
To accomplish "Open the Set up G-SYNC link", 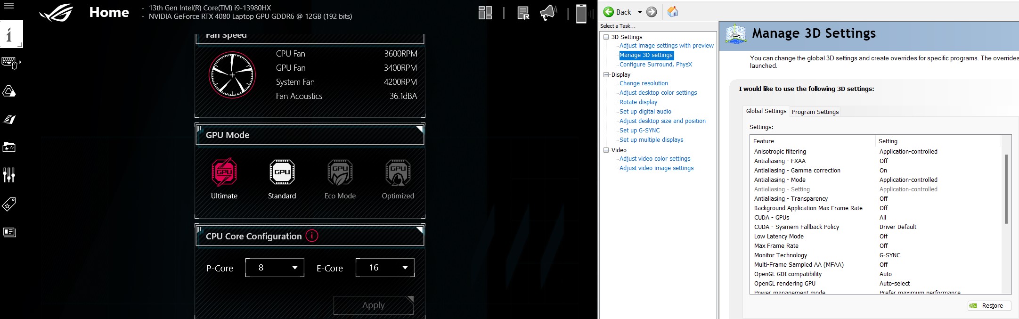I will (639, 131).
